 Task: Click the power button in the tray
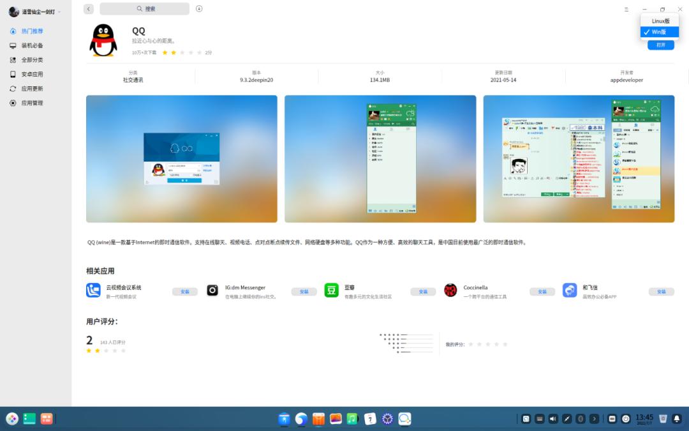[x=626, y=419]
